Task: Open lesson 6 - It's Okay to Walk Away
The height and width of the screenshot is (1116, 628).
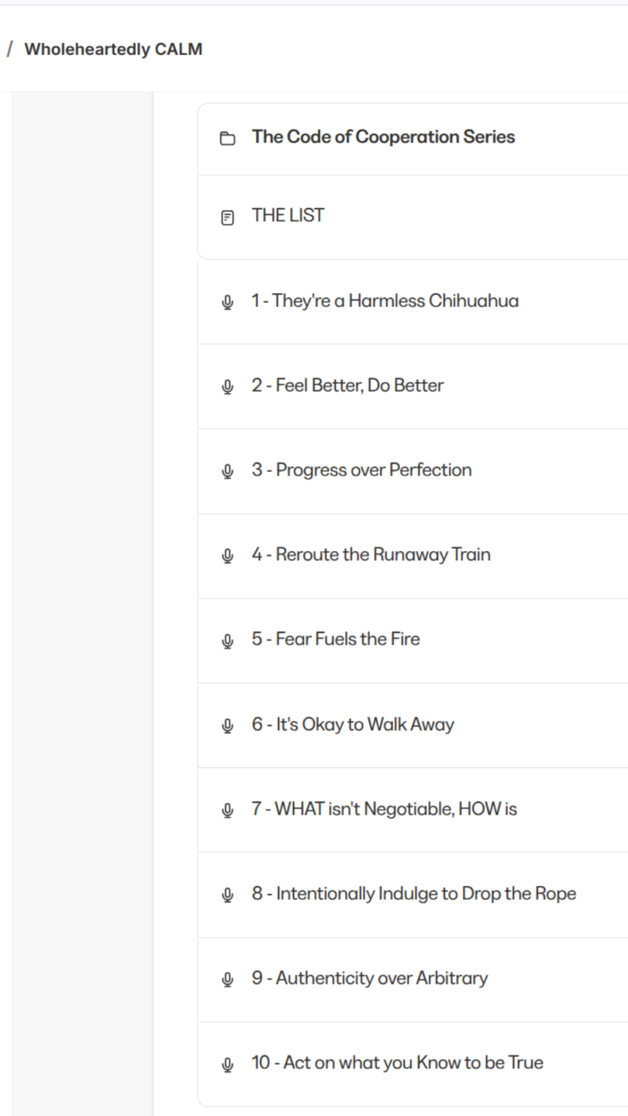Action: [x=353, y=725]
